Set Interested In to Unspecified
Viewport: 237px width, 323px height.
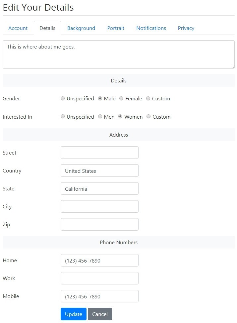63,117
